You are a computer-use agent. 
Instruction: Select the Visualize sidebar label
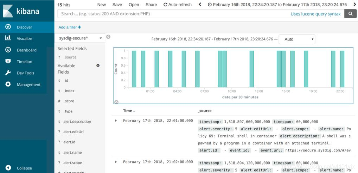click(24, 39)
